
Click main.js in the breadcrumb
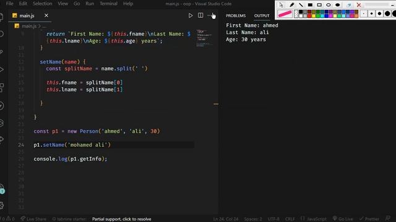tap(29, 26)
